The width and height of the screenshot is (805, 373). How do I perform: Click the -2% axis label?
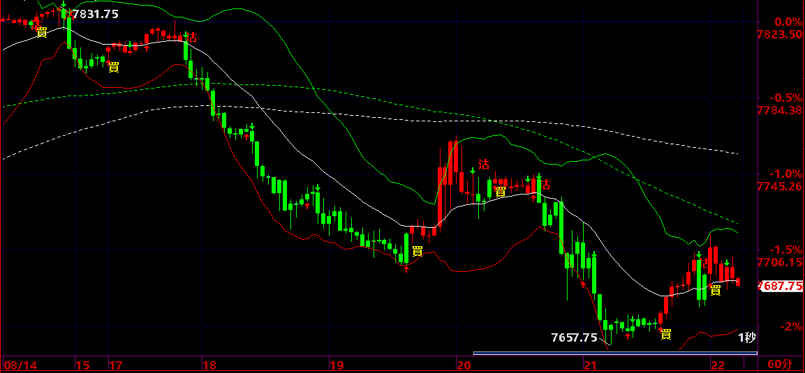click(x=790, y=326)
